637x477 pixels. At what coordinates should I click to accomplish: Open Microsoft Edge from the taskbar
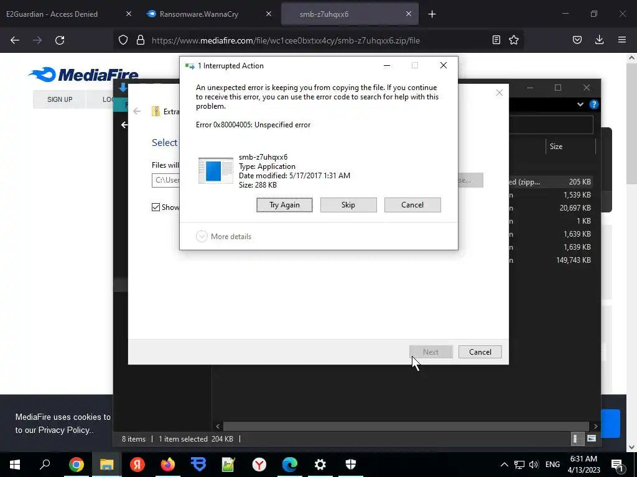[x=290, y=465]
